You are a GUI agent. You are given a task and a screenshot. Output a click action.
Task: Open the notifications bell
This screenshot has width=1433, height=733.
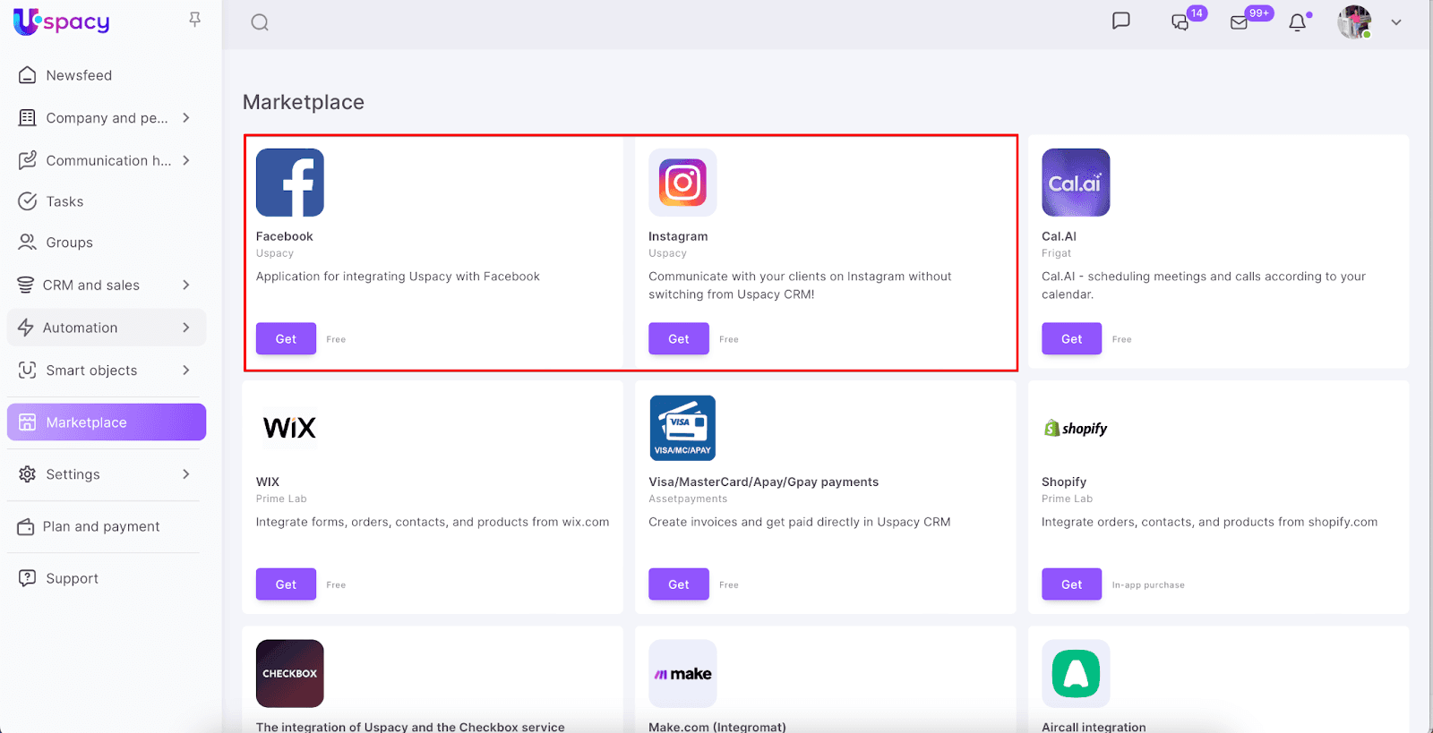1298,22
